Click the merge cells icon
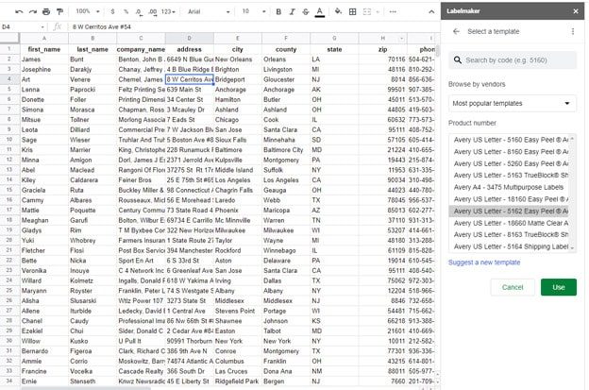The image size is (589, 390). pyautogui.click(x=367, y=11)
